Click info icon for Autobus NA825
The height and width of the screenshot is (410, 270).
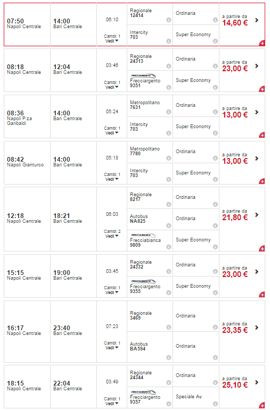point(169,225)
